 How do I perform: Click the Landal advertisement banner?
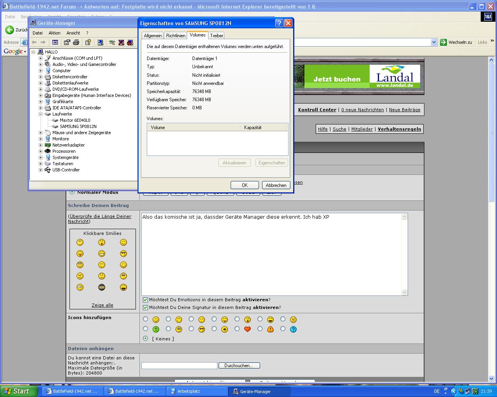point(359,76)
